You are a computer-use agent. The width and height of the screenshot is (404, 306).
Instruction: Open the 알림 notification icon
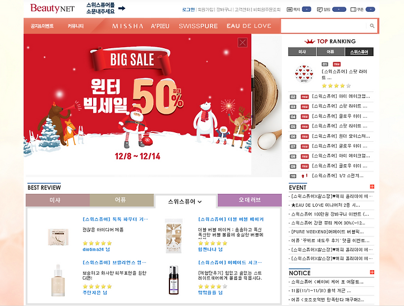320,10
